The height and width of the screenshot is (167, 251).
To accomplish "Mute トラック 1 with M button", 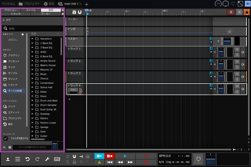I will point(237,50).
